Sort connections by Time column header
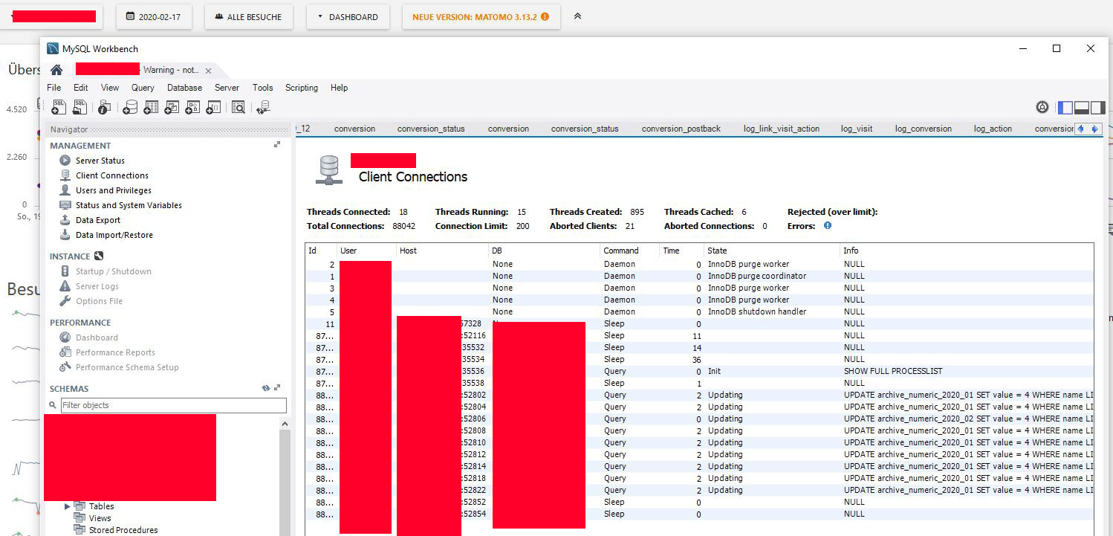This screenshot has height=536, width=1113. 681,251
